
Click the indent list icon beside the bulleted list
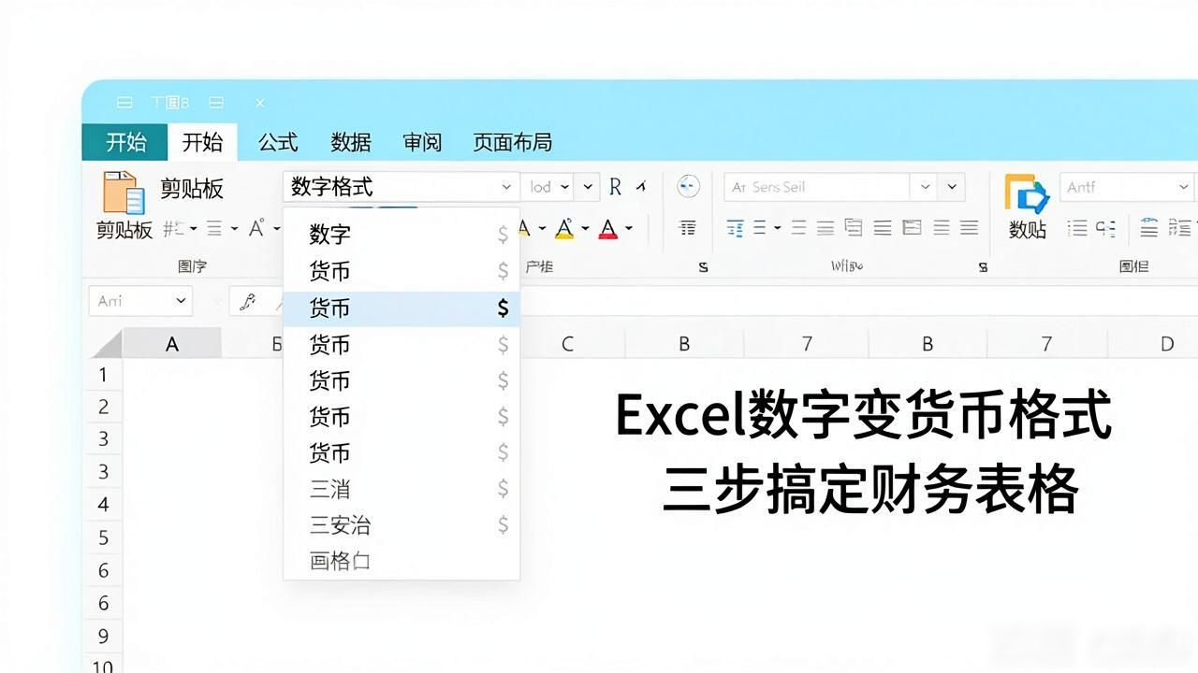click(1106, 228)
